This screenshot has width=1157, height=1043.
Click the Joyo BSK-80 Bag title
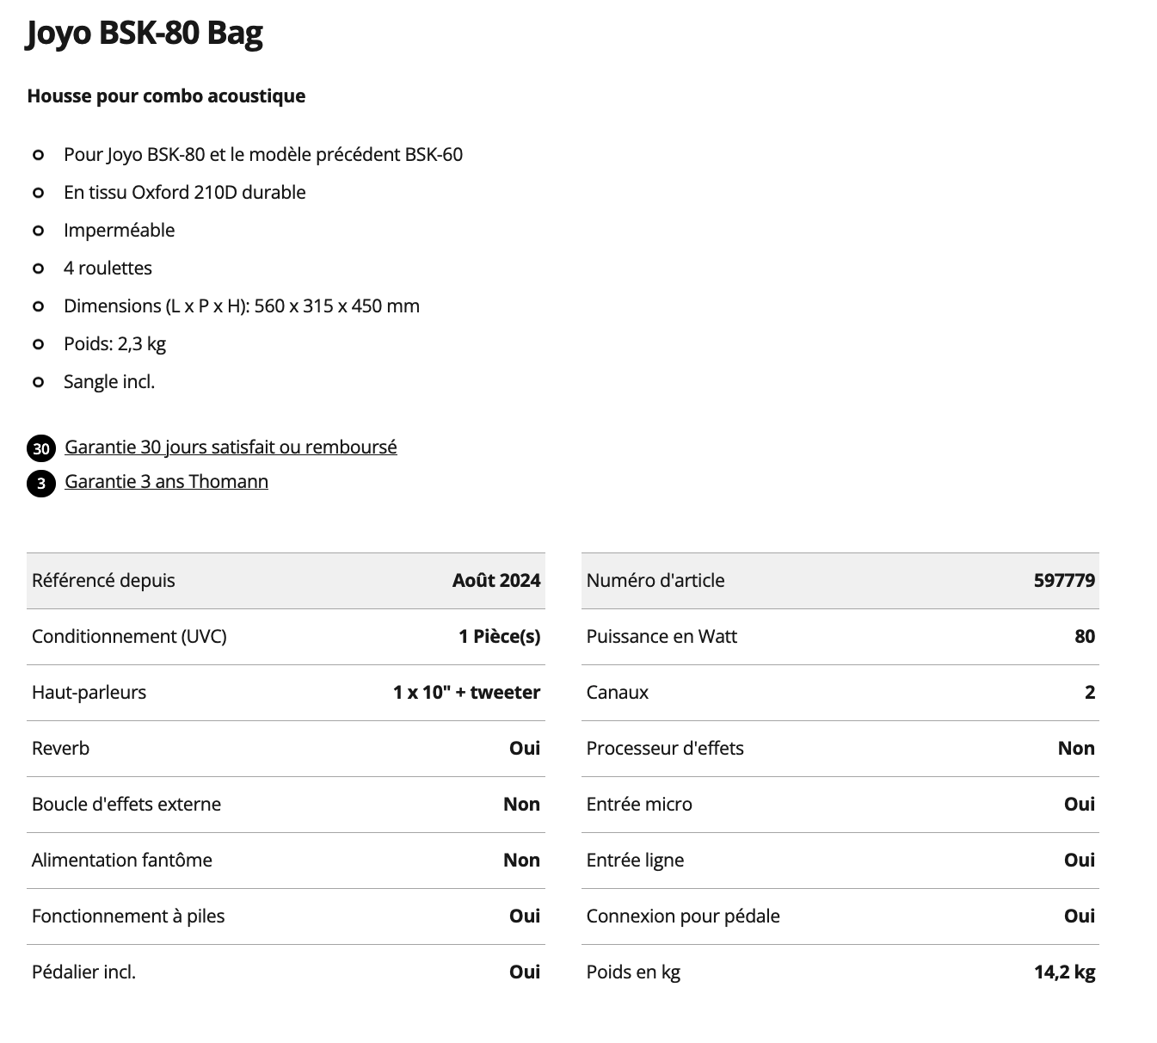[145, 34]
